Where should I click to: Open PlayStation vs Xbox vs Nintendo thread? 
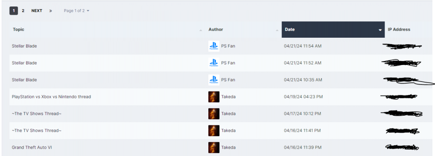click(51, 97)
